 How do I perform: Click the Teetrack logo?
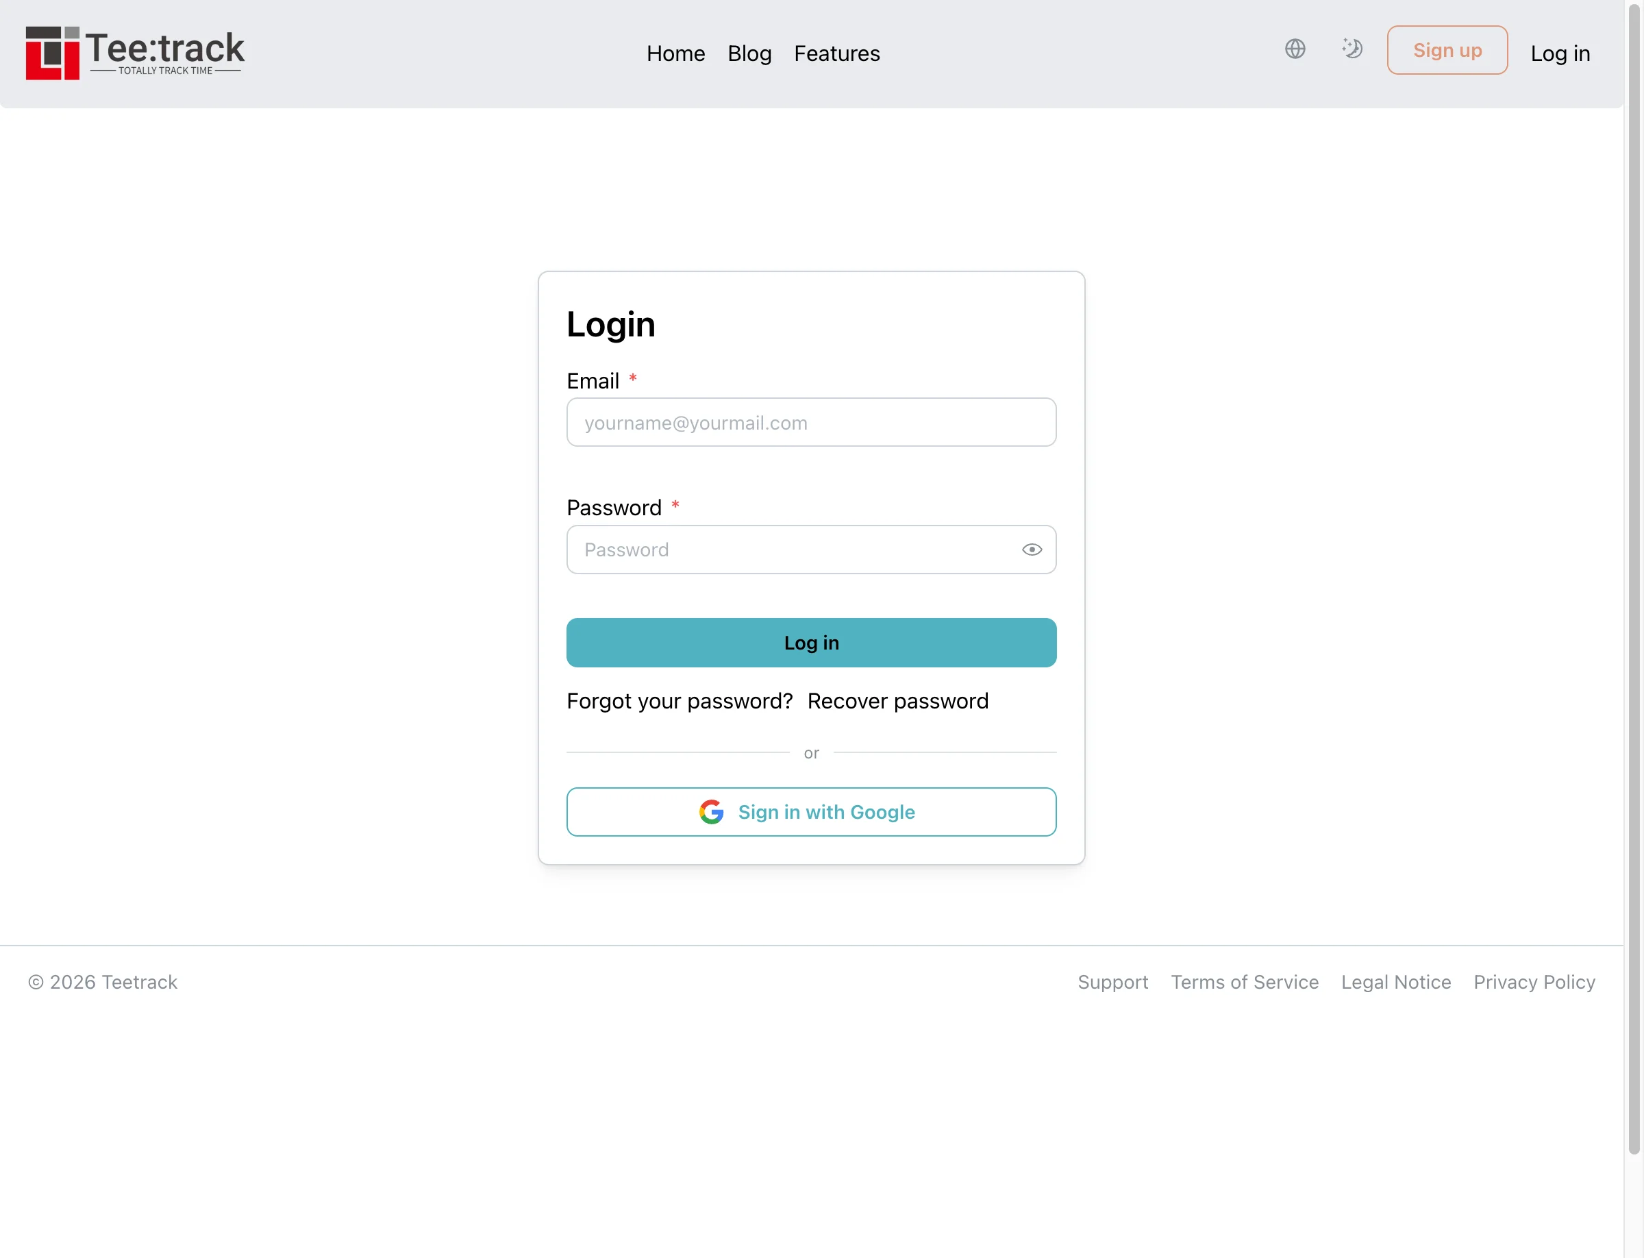(x=135, y=52)
